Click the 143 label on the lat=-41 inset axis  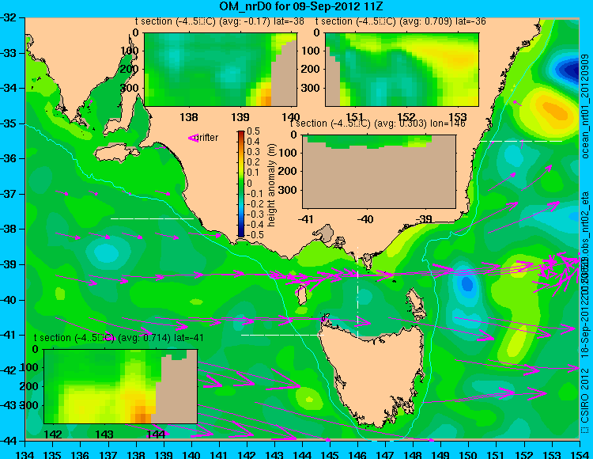click(x=104, y=434)
